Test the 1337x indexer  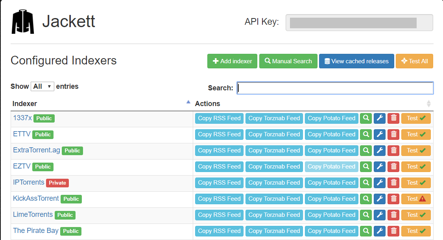[416, 118]
